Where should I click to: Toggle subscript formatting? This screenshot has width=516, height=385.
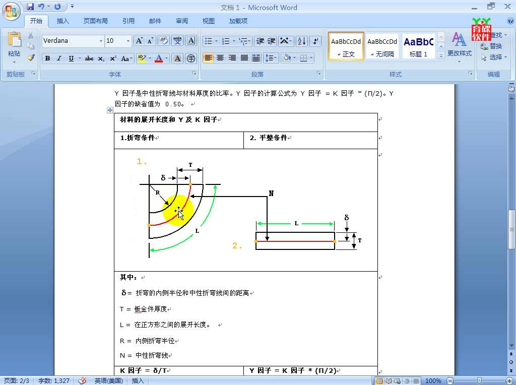pos(101,58)
